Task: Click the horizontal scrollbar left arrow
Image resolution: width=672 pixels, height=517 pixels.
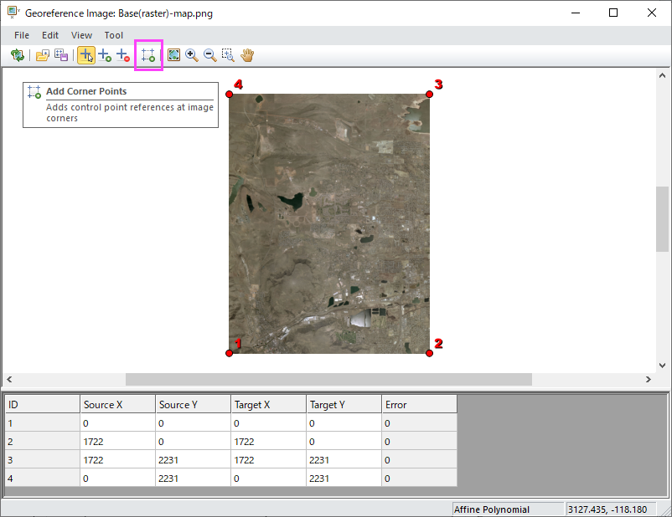Action: pyautogui.click(x=9, y=379)
